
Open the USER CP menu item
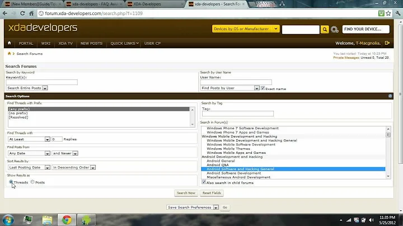(x=152, y=43)
